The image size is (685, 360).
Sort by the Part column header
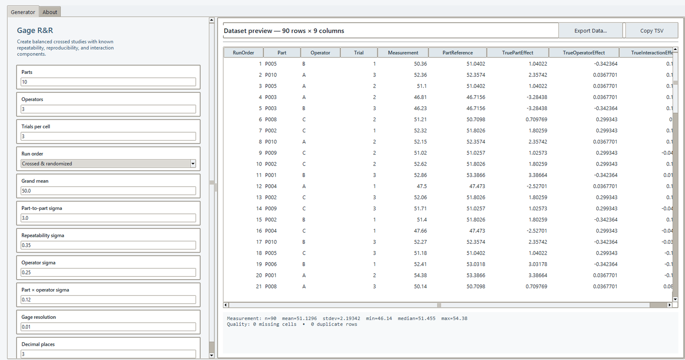(282, 53)
